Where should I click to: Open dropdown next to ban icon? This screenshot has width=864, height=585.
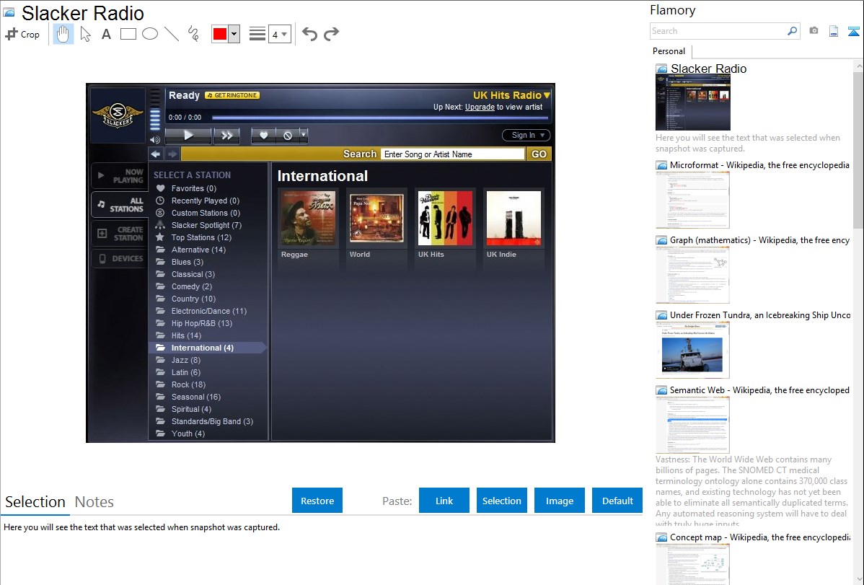coord(303,134)
